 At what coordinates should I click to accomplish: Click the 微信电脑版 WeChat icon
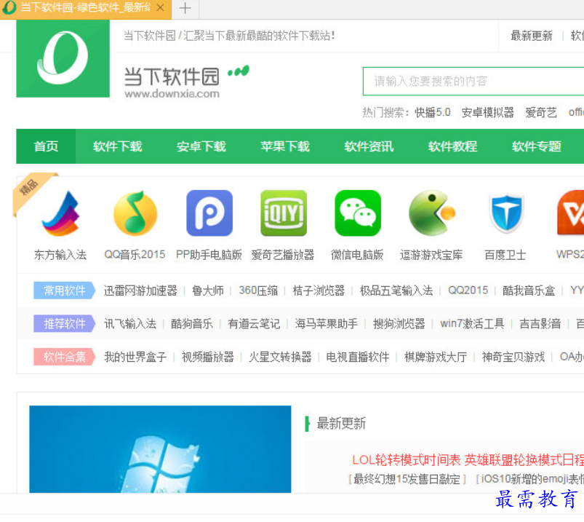pyautogui.click(x=358, y=213)
